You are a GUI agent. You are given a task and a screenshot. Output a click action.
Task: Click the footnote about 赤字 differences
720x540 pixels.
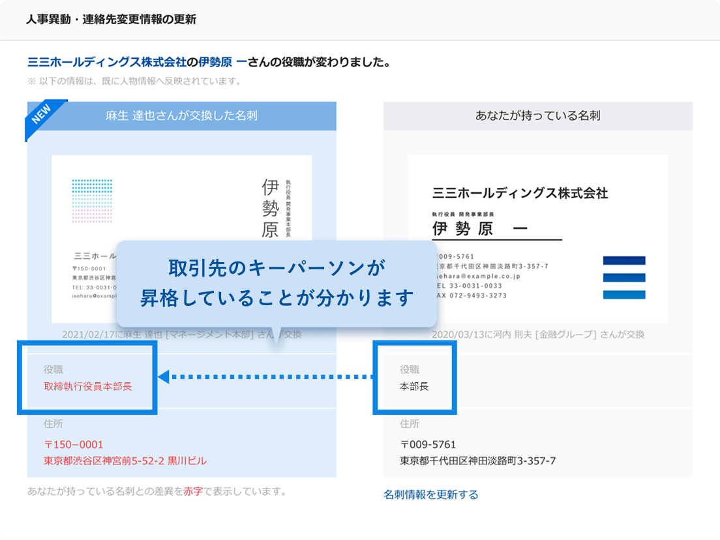click(157, 491)
